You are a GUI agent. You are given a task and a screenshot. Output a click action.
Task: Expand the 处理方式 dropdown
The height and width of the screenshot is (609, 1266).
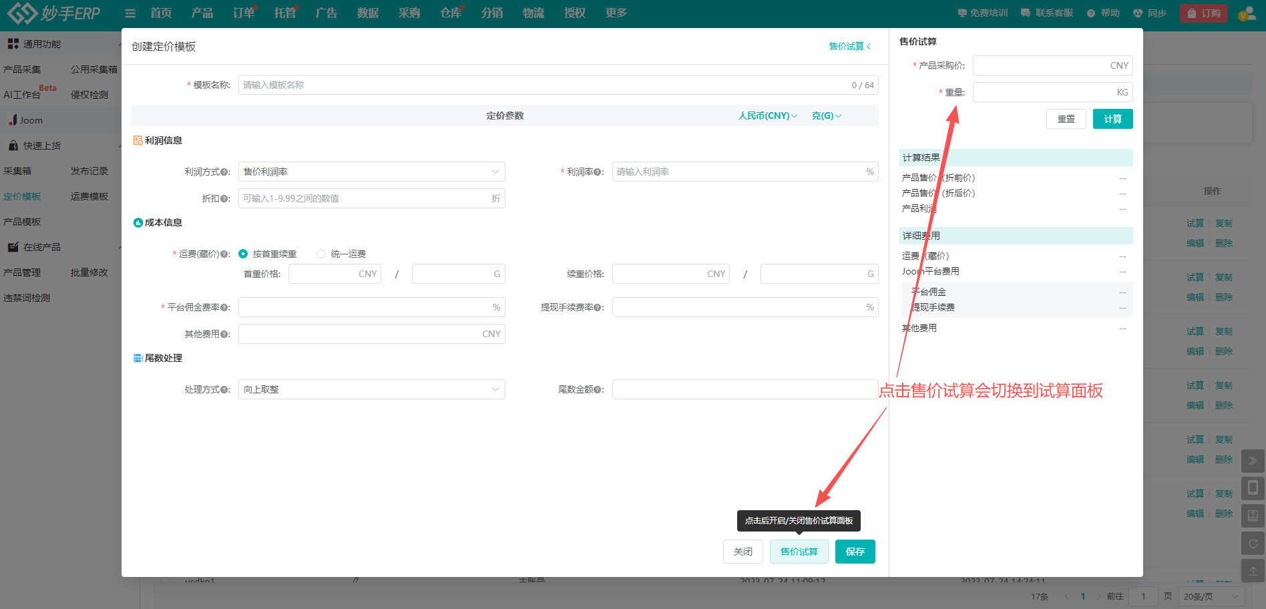pyautogui.click(x=371, y=389)
